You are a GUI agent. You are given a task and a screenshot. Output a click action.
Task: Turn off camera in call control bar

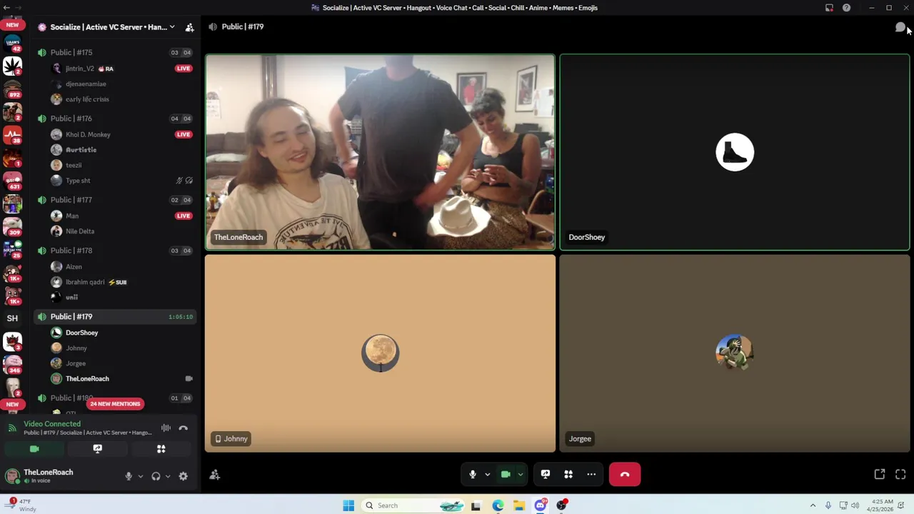(506, 474)
